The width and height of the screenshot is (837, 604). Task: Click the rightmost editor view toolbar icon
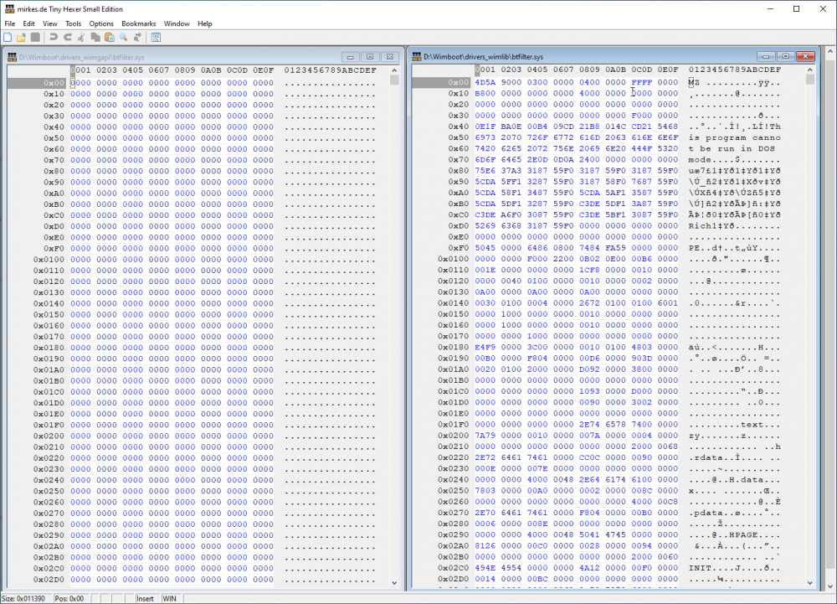(156, 38)
